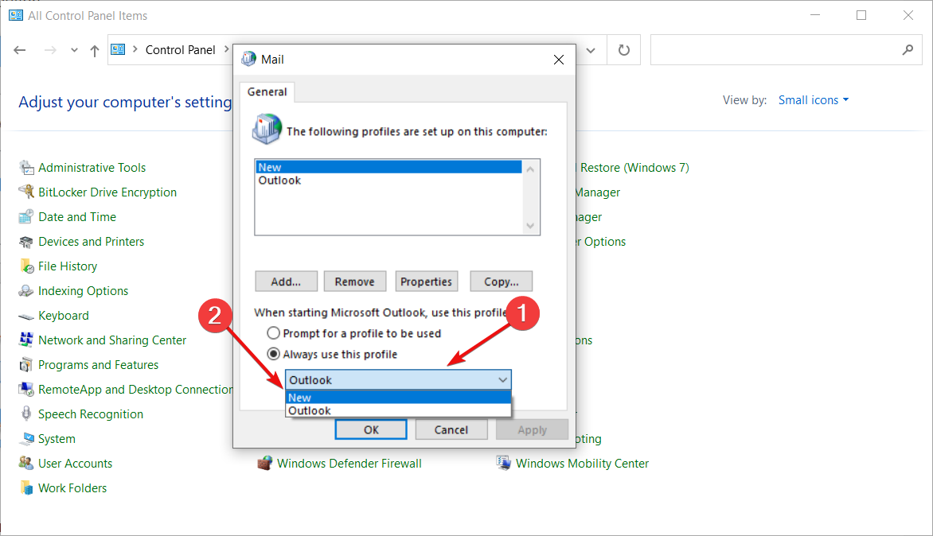Viewport: 933px width, 536px height.
Task: Open the recent locations dropdown arrow
Action: (x=74, y=51)
